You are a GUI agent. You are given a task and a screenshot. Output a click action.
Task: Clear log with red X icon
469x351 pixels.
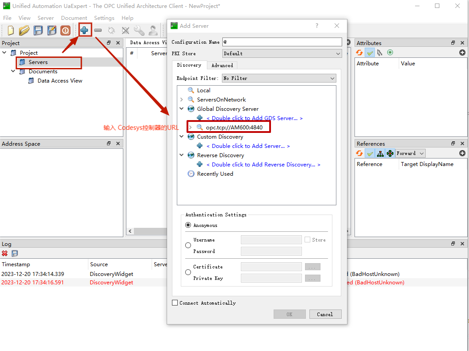tap(5, 253)
